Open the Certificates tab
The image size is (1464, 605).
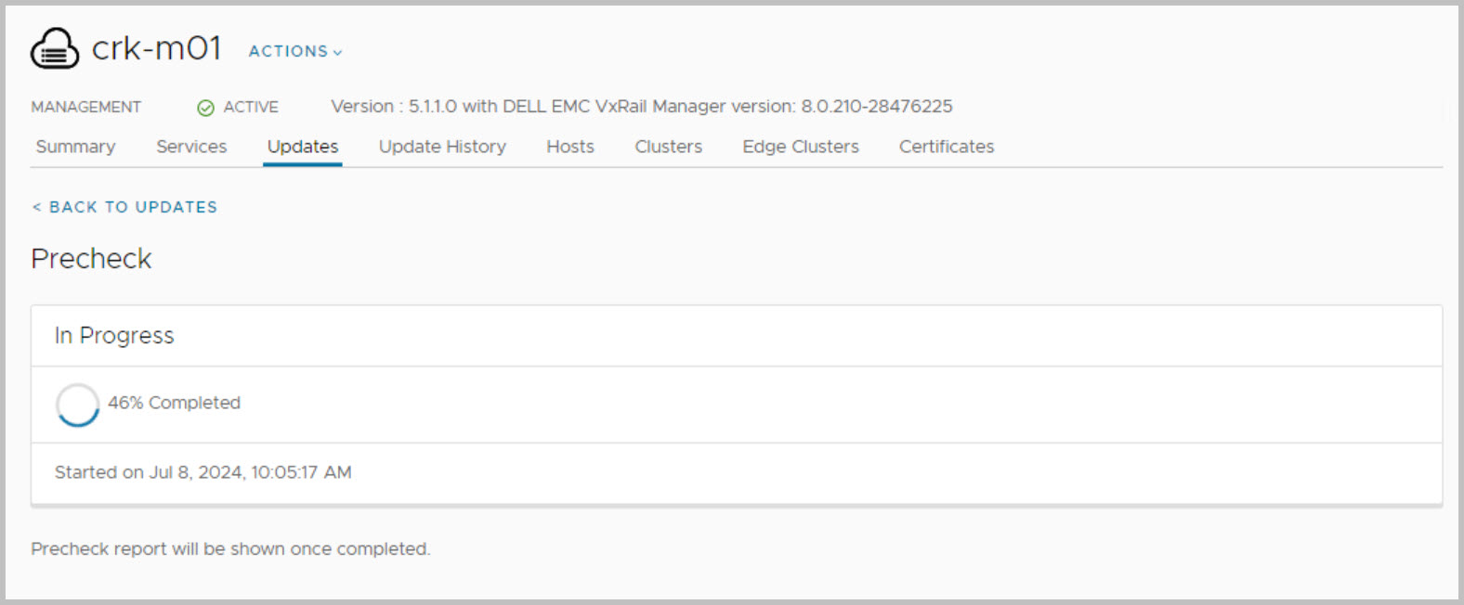[947, 147]
